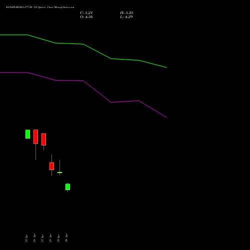Click the '24 Apr' date axis label

34,238
